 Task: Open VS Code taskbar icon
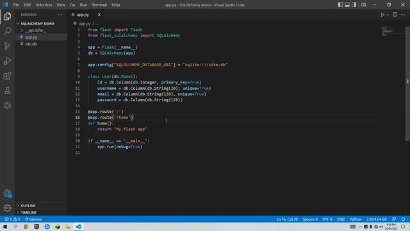coord(78,227)
